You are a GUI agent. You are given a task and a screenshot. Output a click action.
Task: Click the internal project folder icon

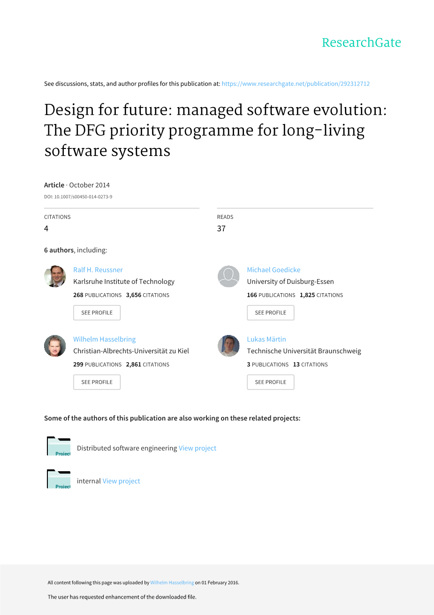[59, 479]
